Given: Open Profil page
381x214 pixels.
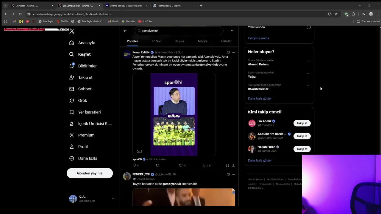Looking at the screenshot, I should pos(78,147).
